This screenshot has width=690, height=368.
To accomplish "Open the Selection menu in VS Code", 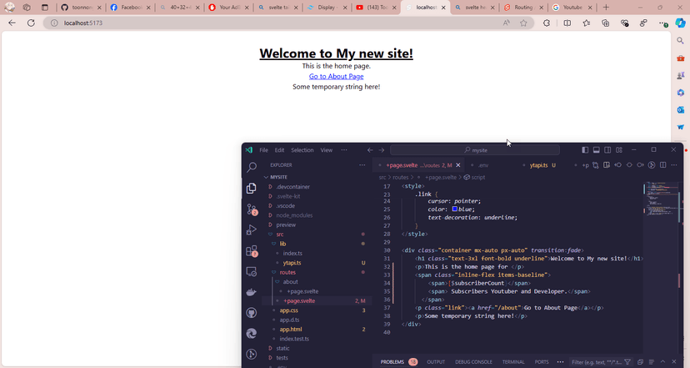I will [302, 150].
